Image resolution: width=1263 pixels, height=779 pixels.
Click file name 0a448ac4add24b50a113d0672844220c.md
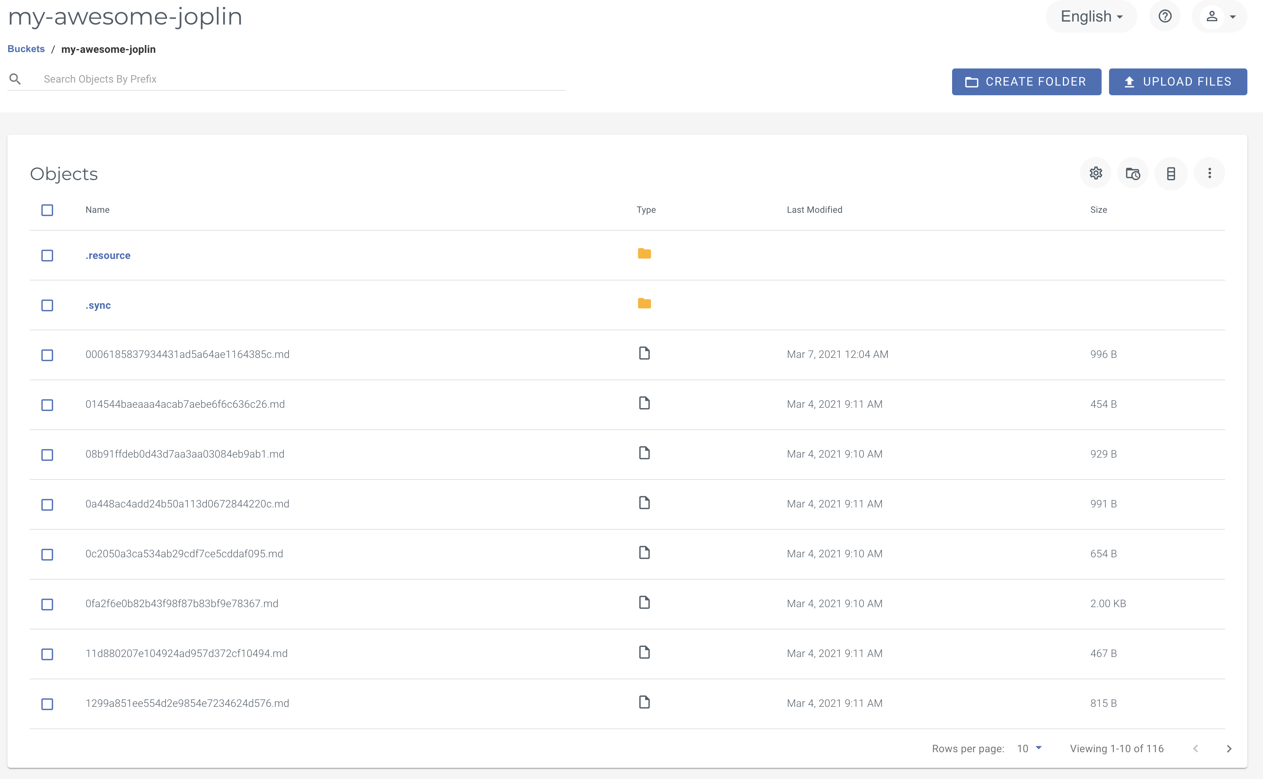click(x=187, y=504)
